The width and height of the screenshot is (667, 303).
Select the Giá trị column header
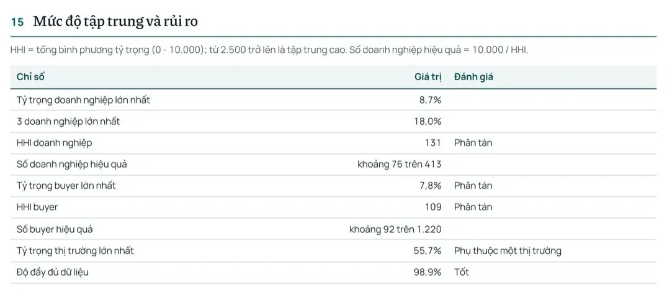(428, 77)
